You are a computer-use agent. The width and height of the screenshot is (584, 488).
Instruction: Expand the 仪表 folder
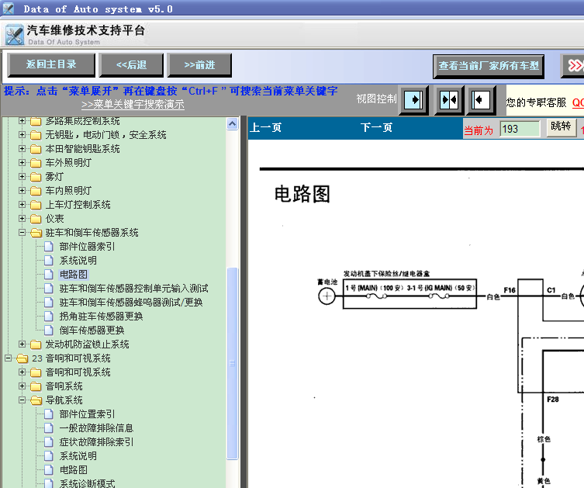coord(22,218)
